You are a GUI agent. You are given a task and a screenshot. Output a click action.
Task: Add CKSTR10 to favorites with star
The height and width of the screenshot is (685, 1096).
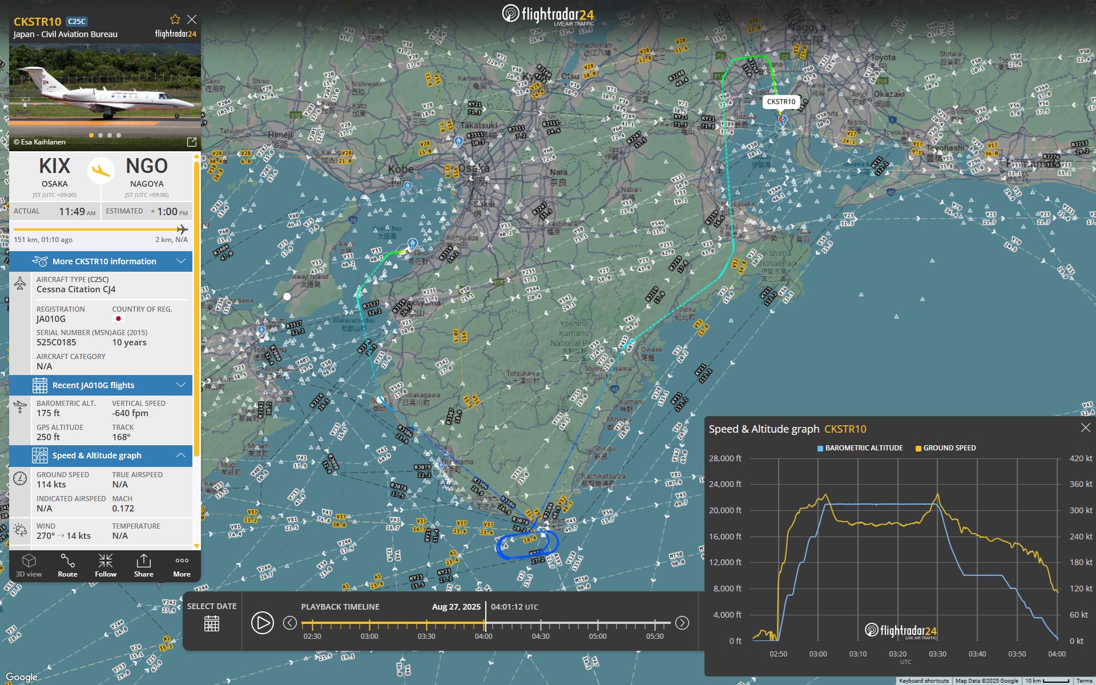point(175,19)
